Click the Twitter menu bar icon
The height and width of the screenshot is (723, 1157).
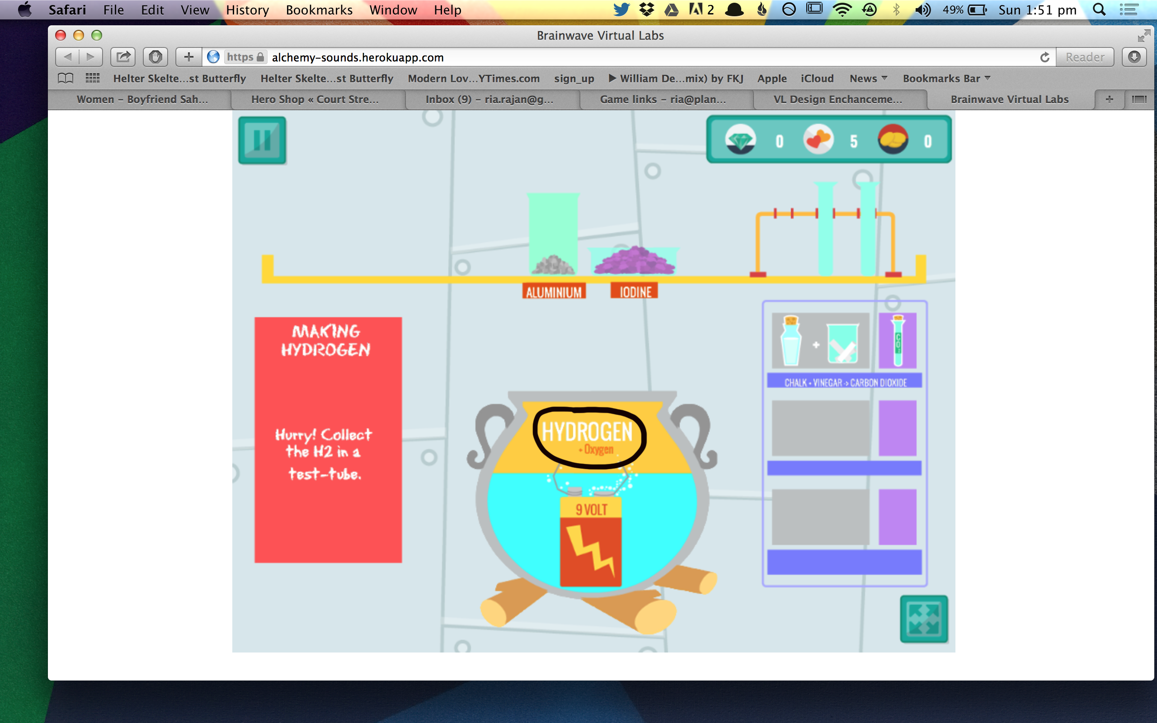click(621, 9)
